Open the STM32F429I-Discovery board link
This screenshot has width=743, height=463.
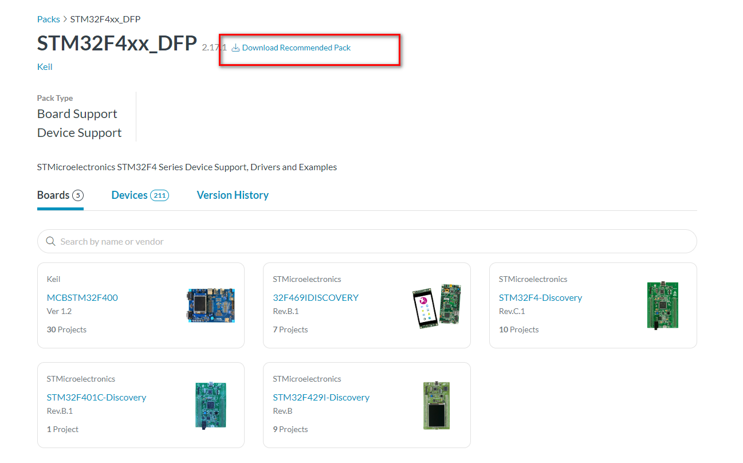(321, 397)
